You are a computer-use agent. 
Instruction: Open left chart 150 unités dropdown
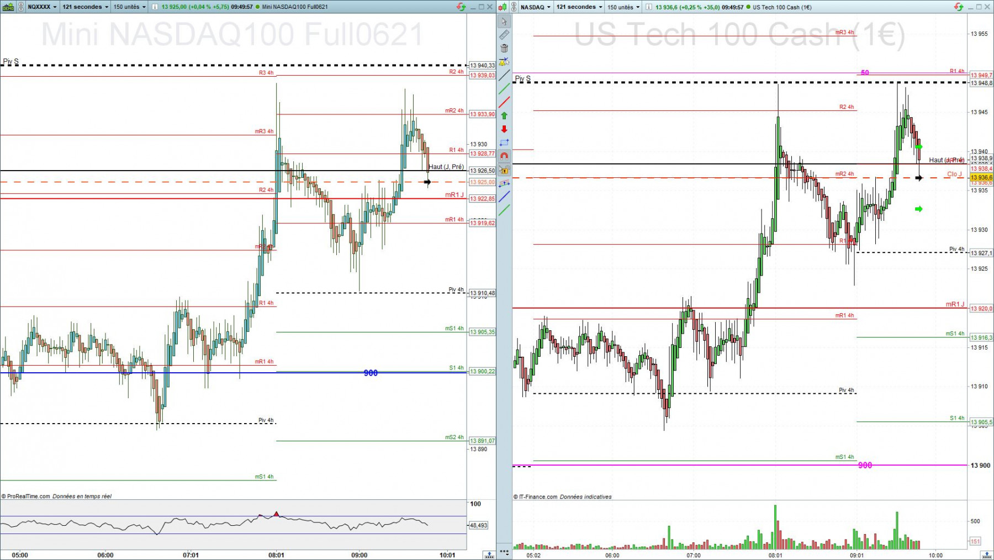click(130, 7)
